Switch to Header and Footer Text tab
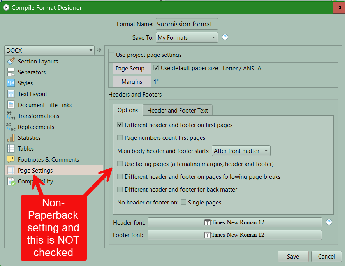The height and width of the screenshot is (266, 345). coord(178,111)
